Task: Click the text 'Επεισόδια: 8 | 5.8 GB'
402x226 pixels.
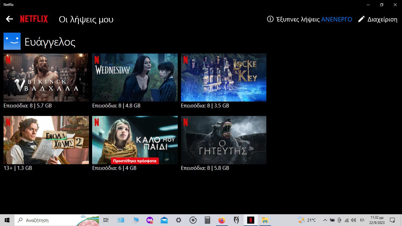Action: [205, 168]
